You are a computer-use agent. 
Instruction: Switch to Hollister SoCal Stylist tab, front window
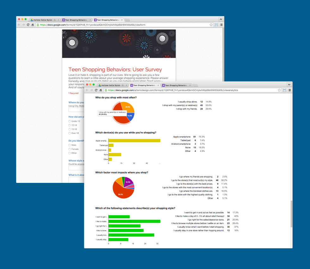click(112, 85)
